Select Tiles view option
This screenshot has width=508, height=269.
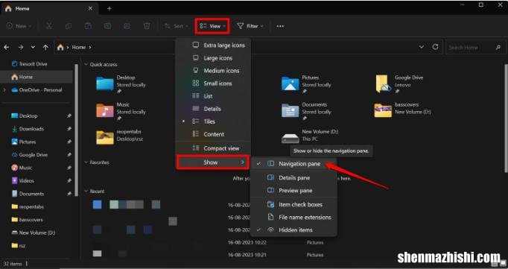pyautogui.click(x=213, y=121)
